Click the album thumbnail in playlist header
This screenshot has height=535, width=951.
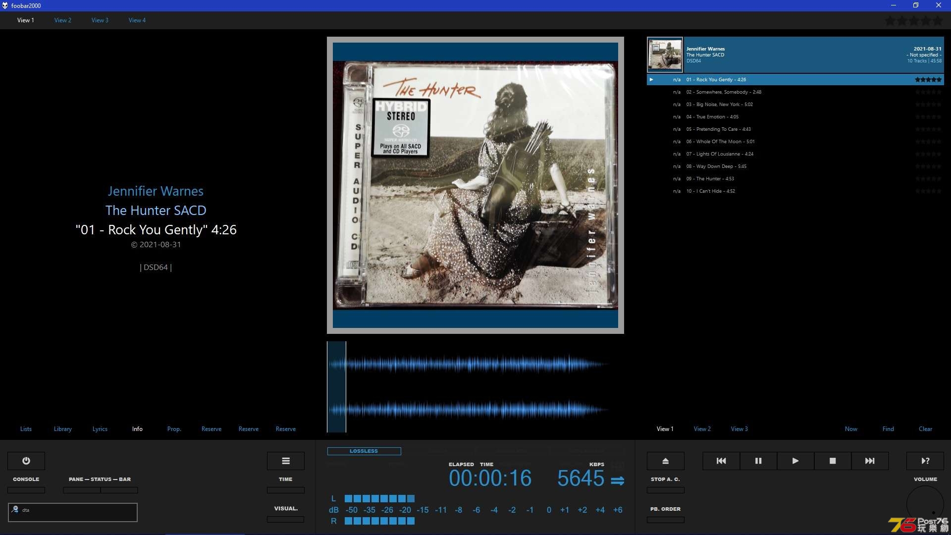pyautogui.click(x=665, y=54)
